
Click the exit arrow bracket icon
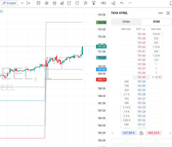pyautogui.click(x=29, y=3)
